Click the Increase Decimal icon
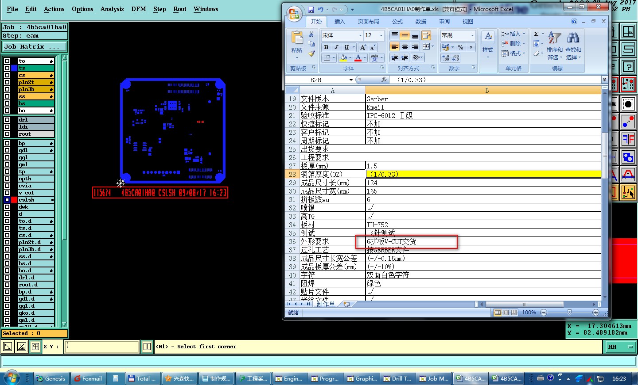Viewport: 638px width, 385px height. point(446,57)
